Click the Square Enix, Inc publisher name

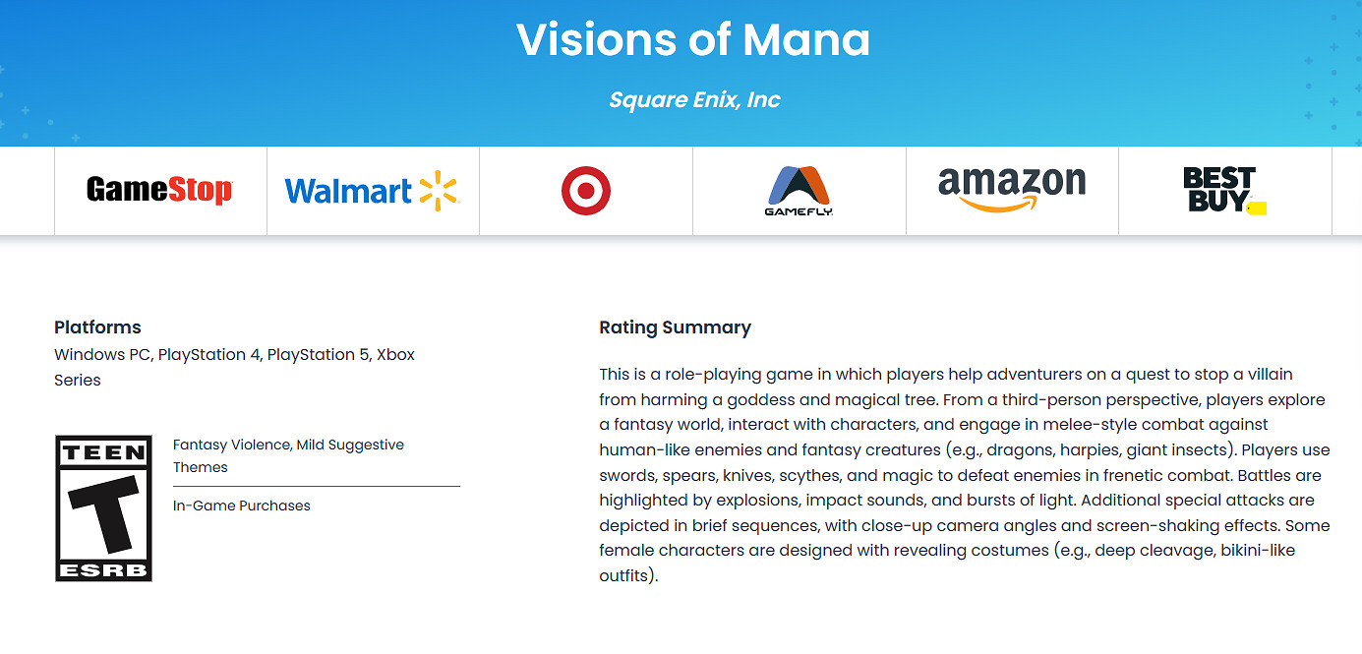(x=694, y=99)
